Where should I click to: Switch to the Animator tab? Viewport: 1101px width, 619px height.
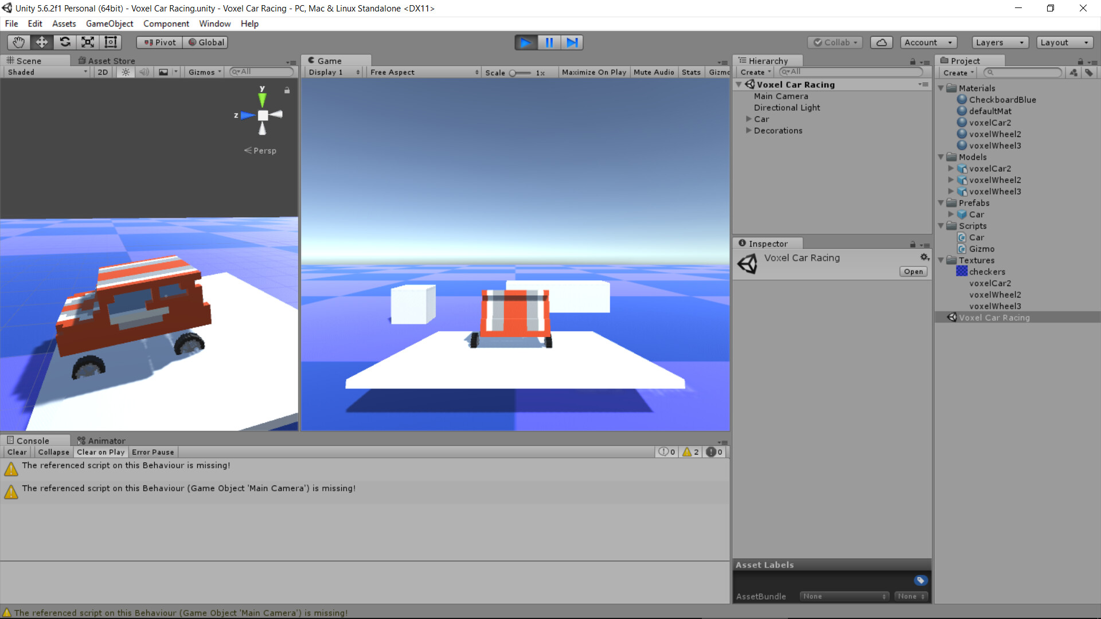tap(106, 440)
